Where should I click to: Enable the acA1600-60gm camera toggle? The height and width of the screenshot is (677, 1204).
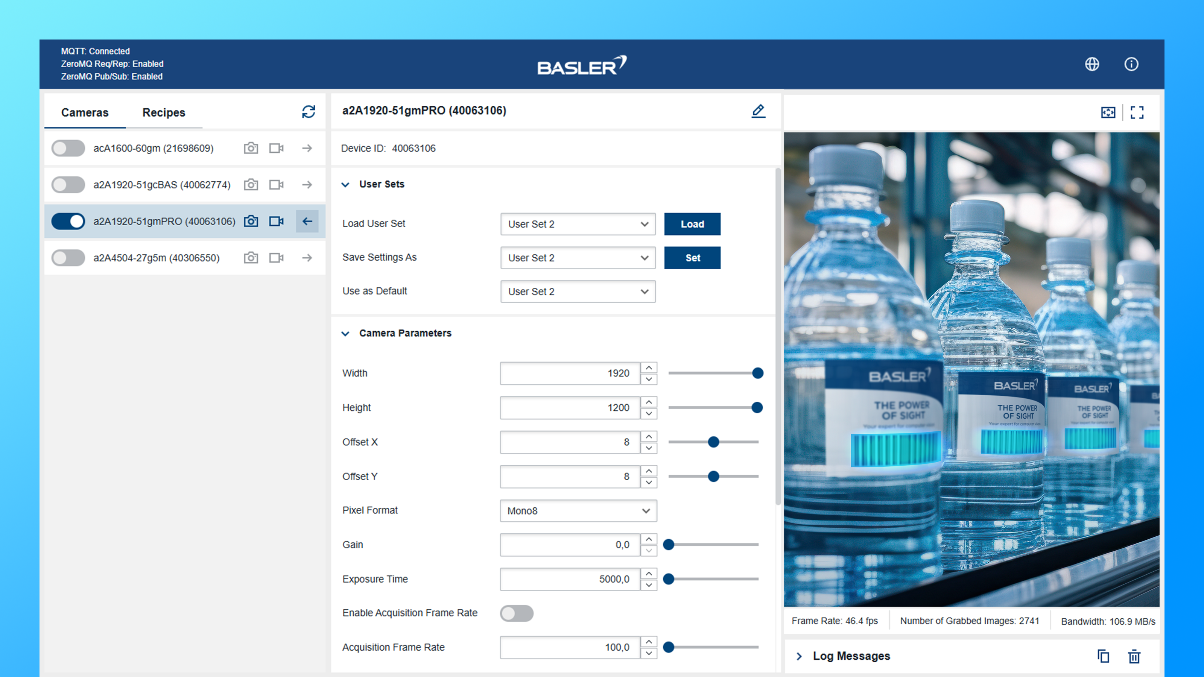pyautogui.click(x=68, y=148)
